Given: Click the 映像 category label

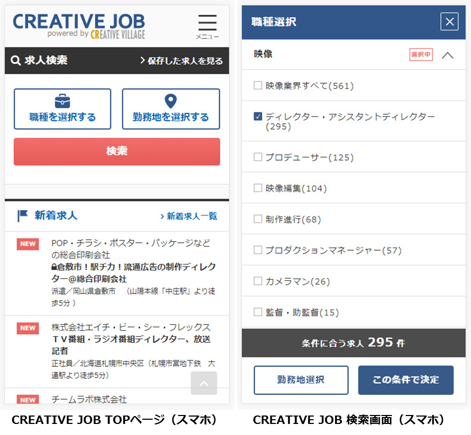Looking at the screenshot, I should (x=263, y=54).
